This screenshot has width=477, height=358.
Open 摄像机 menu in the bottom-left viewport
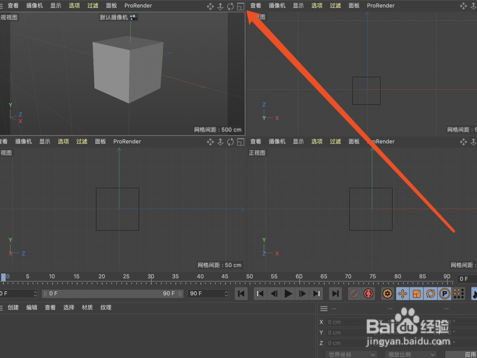coord(23,141)
